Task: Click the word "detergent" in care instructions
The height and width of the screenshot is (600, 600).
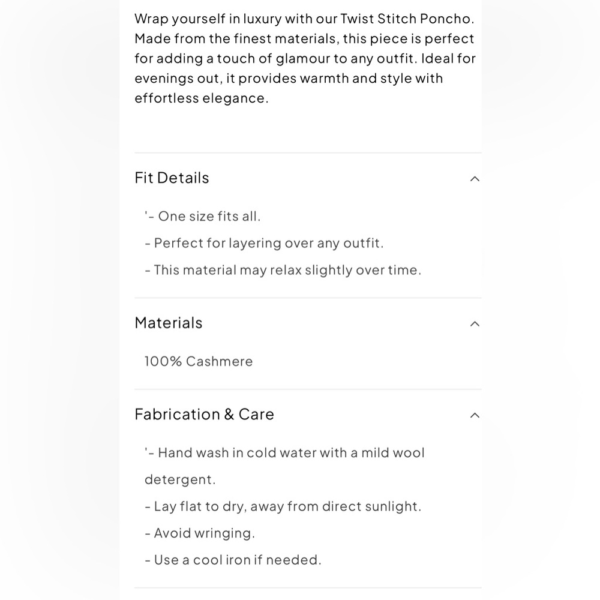Action: click(179, 479)
